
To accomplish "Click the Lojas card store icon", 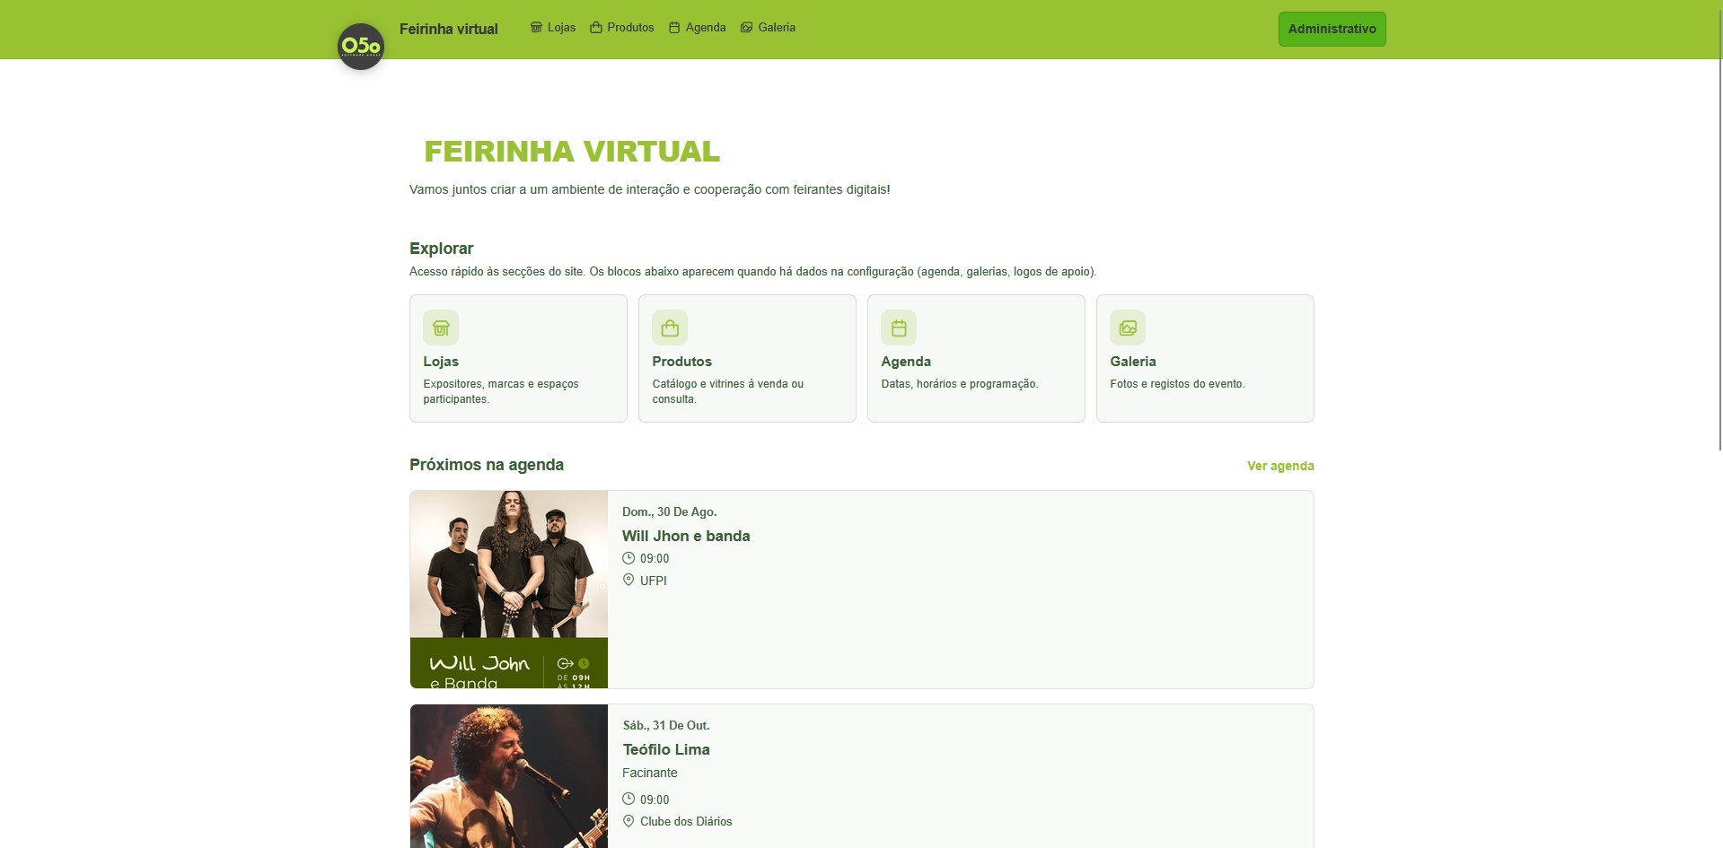I will pyautogui.click(x=441, y=328).
